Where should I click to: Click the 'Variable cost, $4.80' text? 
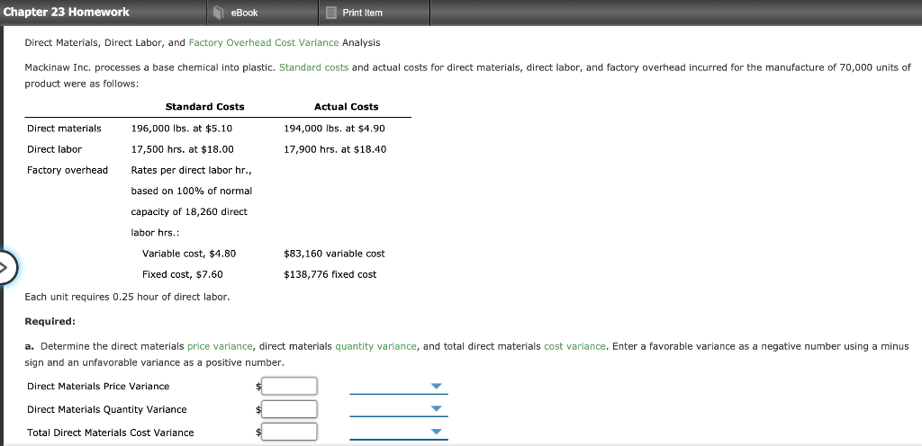point(189,254)
